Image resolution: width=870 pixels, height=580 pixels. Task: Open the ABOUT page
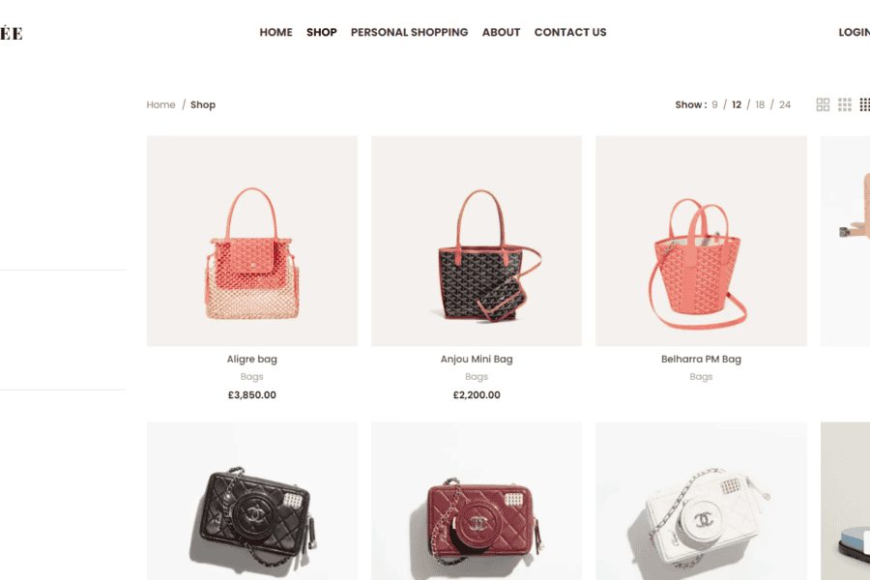click(501, 32)
